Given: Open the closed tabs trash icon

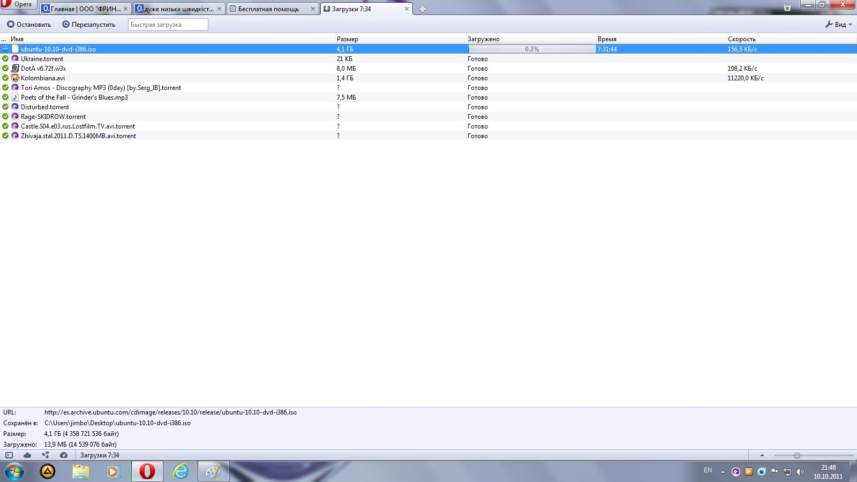Looking at the screenshot, I should coord(787,7).
